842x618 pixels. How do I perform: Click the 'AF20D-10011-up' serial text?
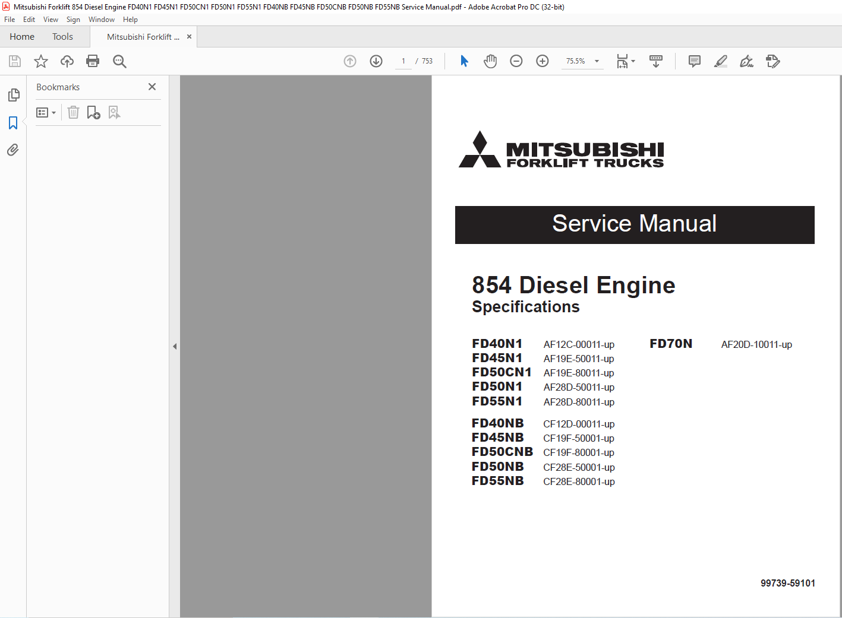tap(756, 344)
